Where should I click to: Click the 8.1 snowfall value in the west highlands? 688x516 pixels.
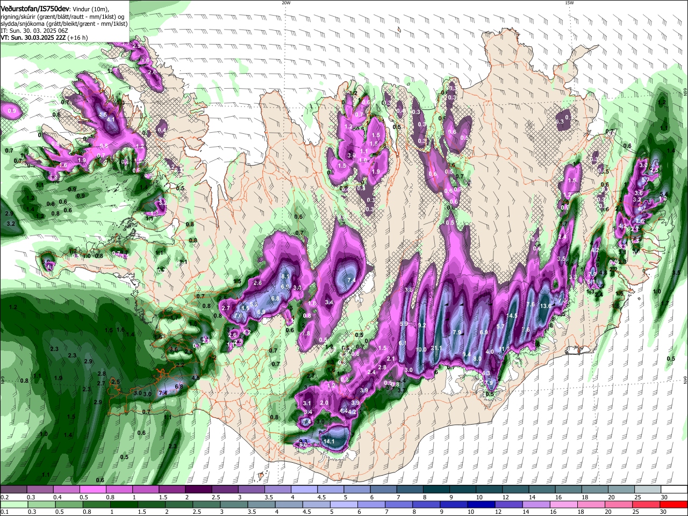point(285,276)
